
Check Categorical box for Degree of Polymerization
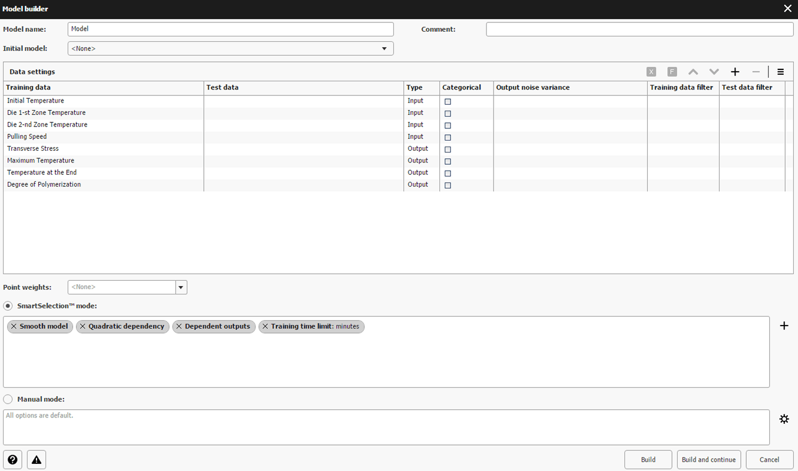[448, 185]
